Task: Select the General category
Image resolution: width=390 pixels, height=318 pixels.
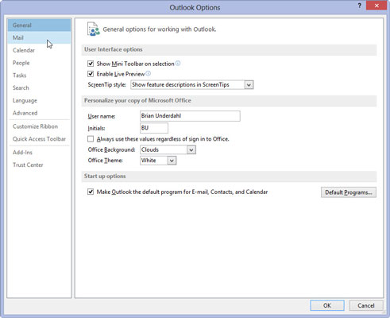Action: 39,25
